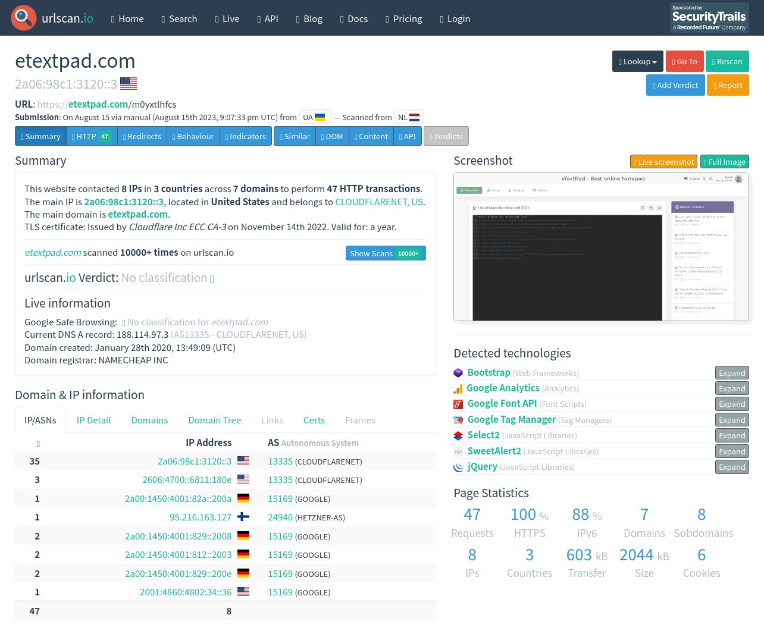Expand the Bootstrap technology details

click(732, 373)
